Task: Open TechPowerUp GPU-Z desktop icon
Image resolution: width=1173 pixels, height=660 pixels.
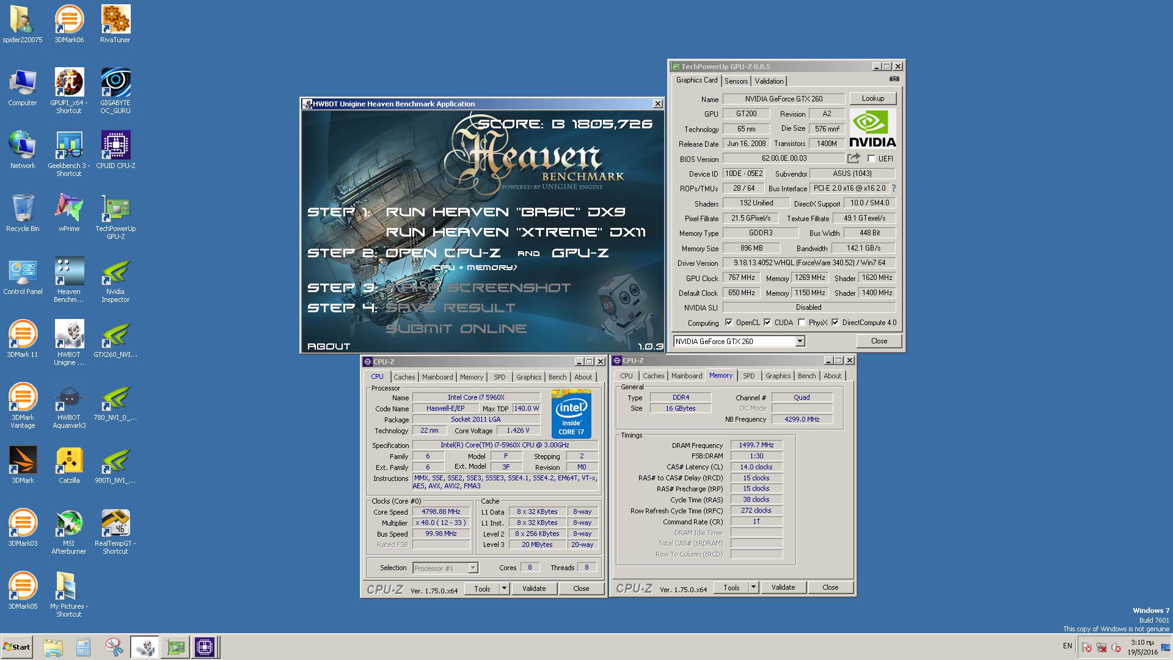Action: pos(115,217)
